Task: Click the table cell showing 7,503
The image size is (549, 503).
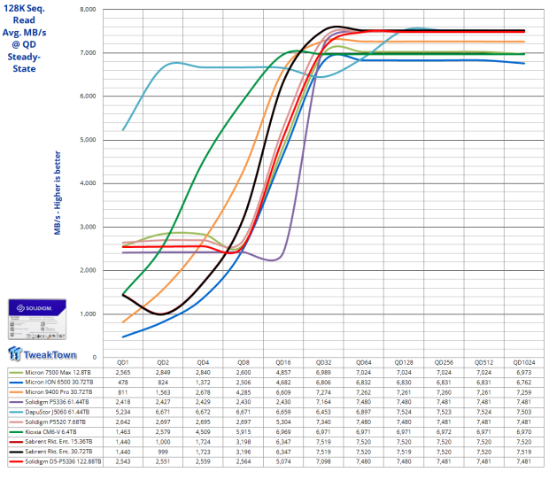Action: [x=524, y=413]
